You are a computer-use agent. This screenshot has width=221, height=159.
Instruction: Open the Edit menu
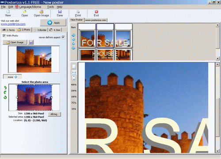click(11, 7)
